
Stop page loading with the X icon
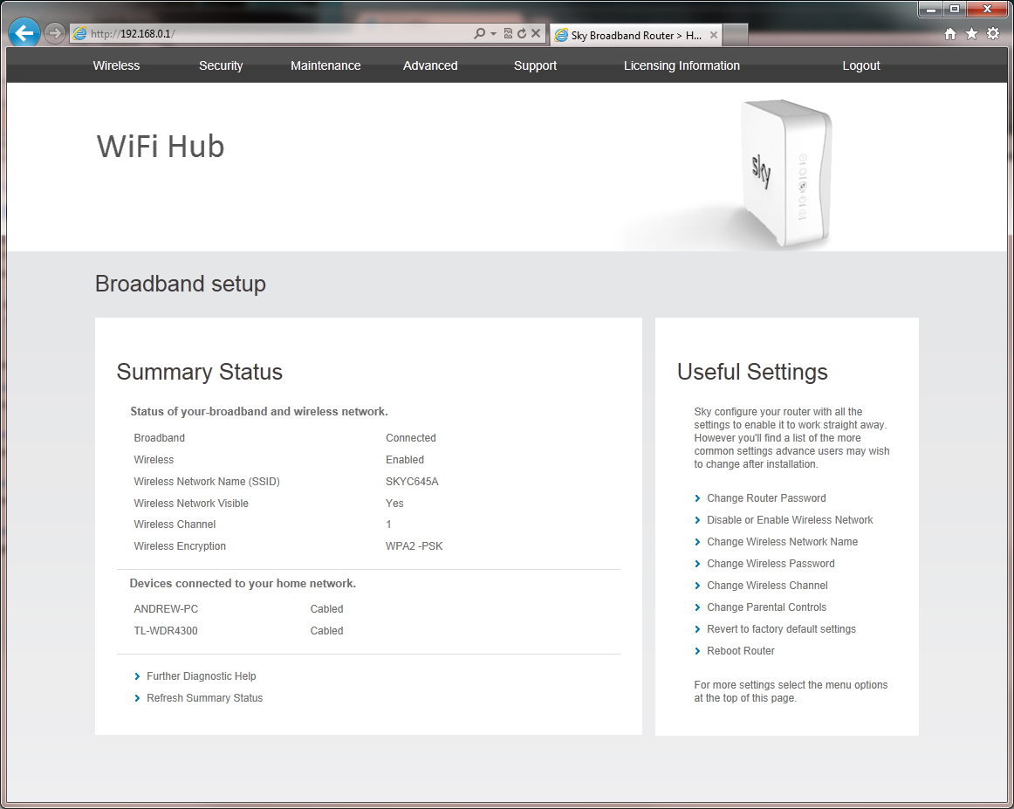[x=537, y=32]
